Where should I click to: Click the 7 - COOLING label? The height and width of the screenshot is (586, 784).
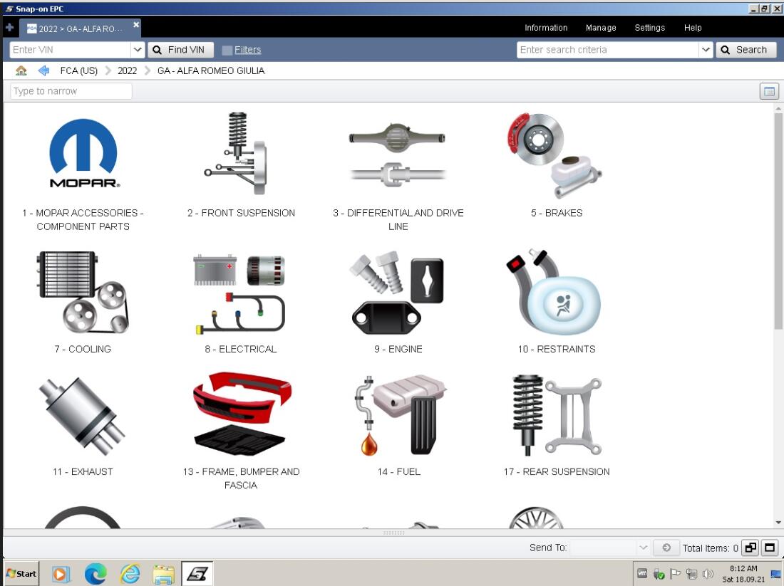(x=83, y=349)
